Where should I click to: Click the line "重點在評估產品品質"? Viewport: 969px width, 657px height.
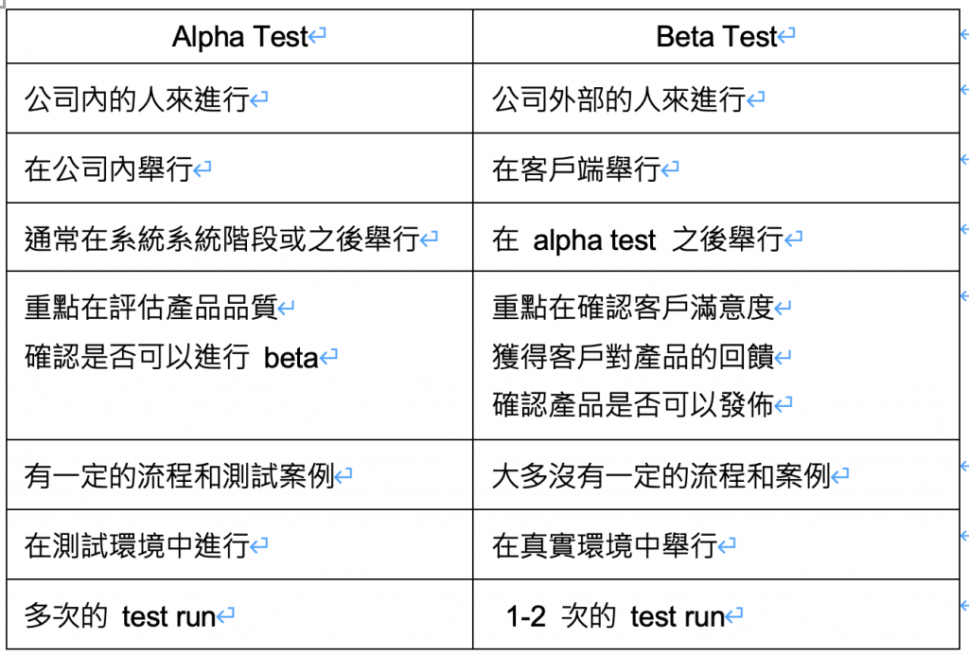[150, 308]
